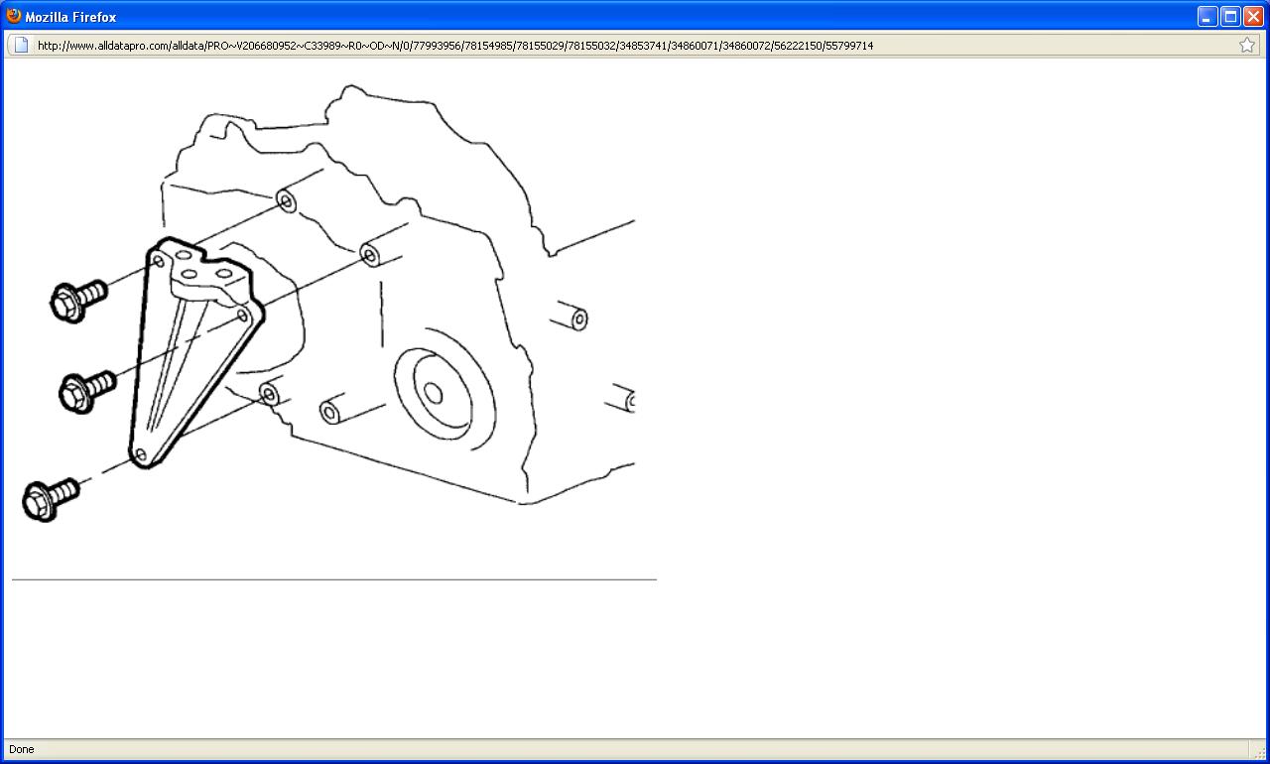1270x764 pixels.
Task: Click the Firefox logo in title bar
Action: point(14,16)
